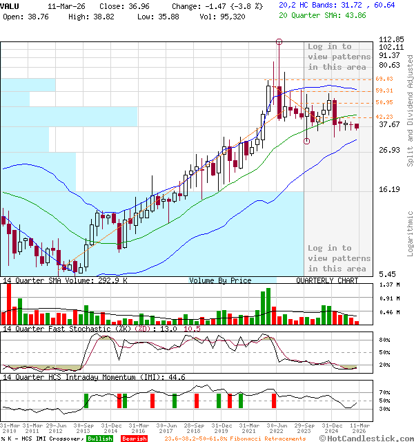Click the circle marker at chart high
414x442 pixels.
pos(279,42)
